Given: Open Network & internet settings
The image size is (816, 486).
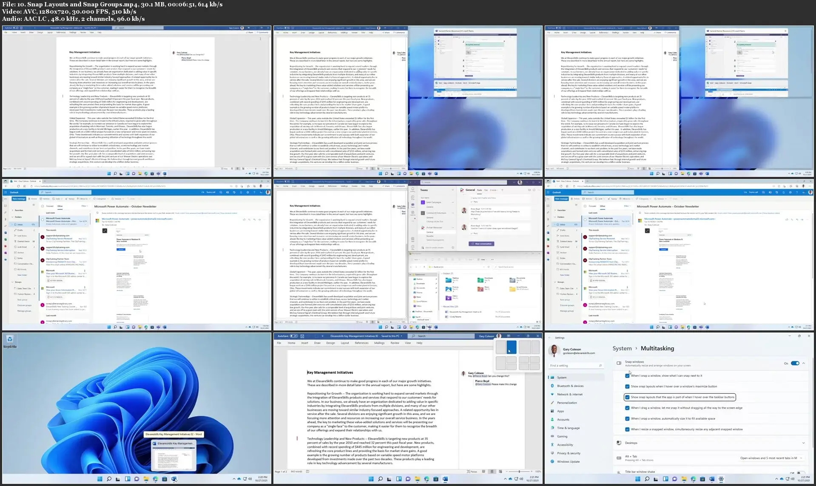Looking at the screenshot, I should tap(576, 394).
